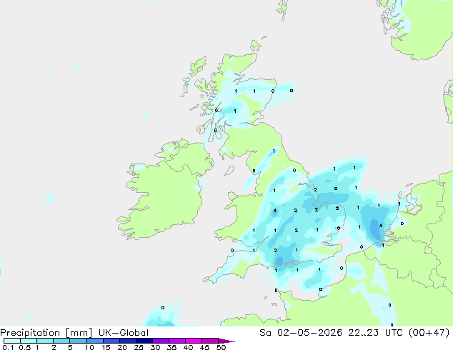Click the '10' legend scale label
This screenshot has width=453, height=350.
click(x=89, y=347)
